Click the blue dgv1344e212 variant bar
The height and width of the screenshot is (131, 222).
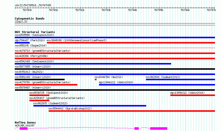coord(157,85)
